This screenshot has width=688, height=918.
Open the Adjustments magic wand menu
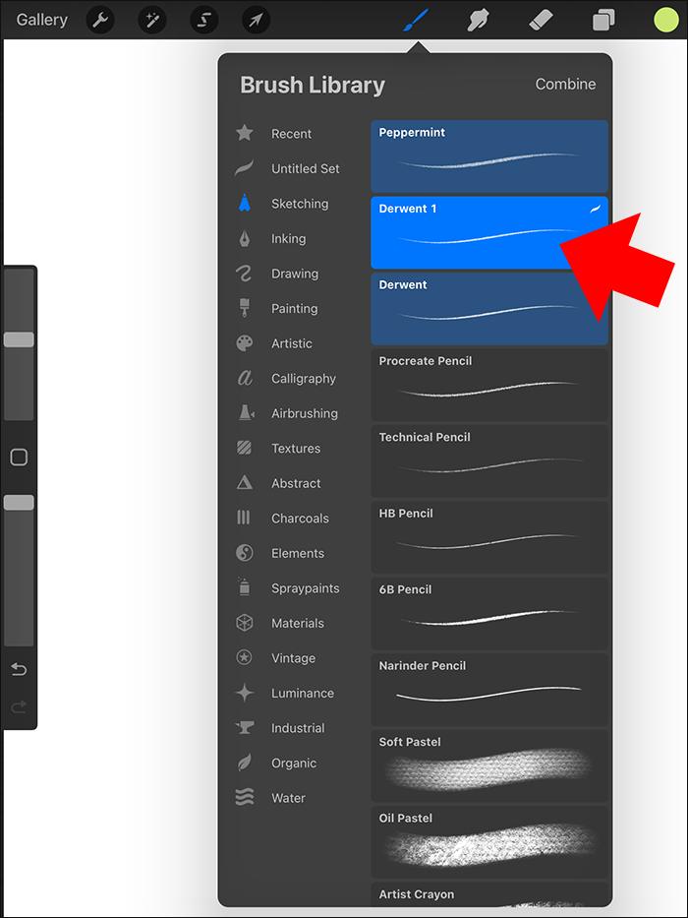coord(152,21)
